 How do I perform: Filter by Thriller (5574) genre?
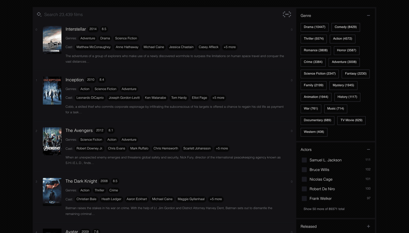[x=314, y=39]
